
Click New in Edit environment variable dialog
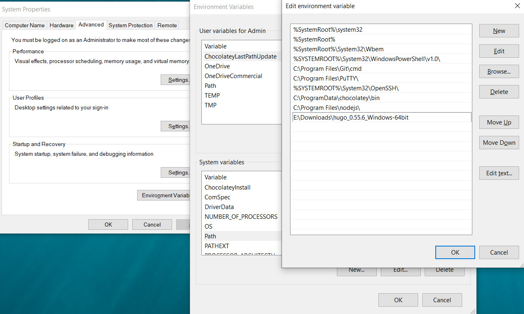click(499, 31)
